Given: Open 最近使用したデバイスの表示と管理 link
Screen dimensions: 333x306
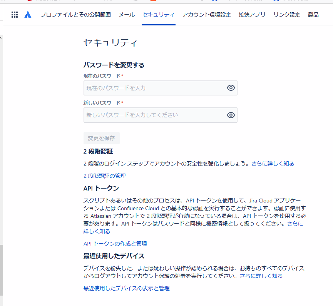Looking at the screenshot, I should tap(126, 288).
